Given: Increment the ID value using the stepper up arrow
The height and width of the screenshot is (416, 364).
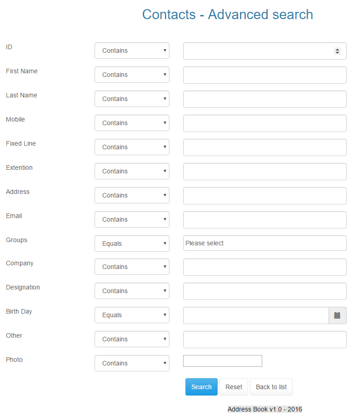Looking at the screenshot, I should coord(338,49).
